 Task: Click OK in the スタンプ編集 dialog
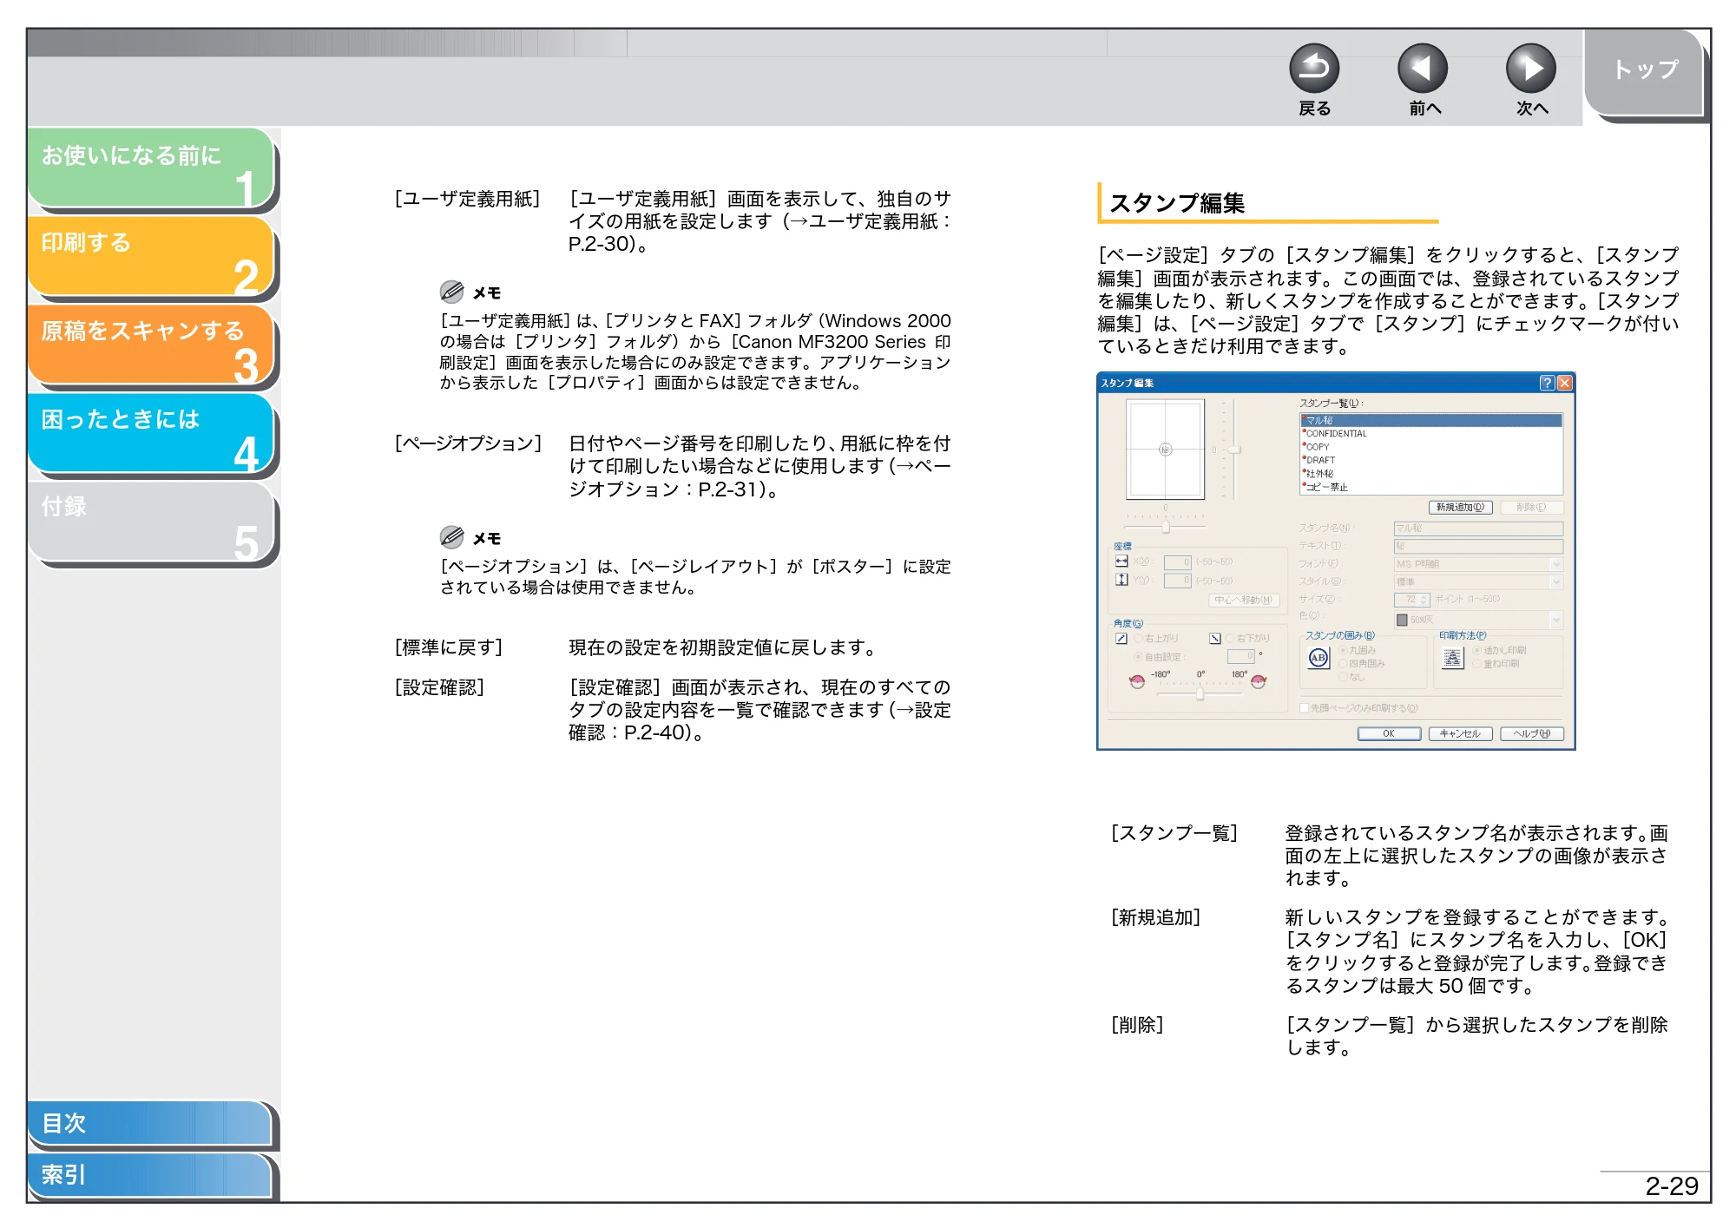tap(1389, 734)
